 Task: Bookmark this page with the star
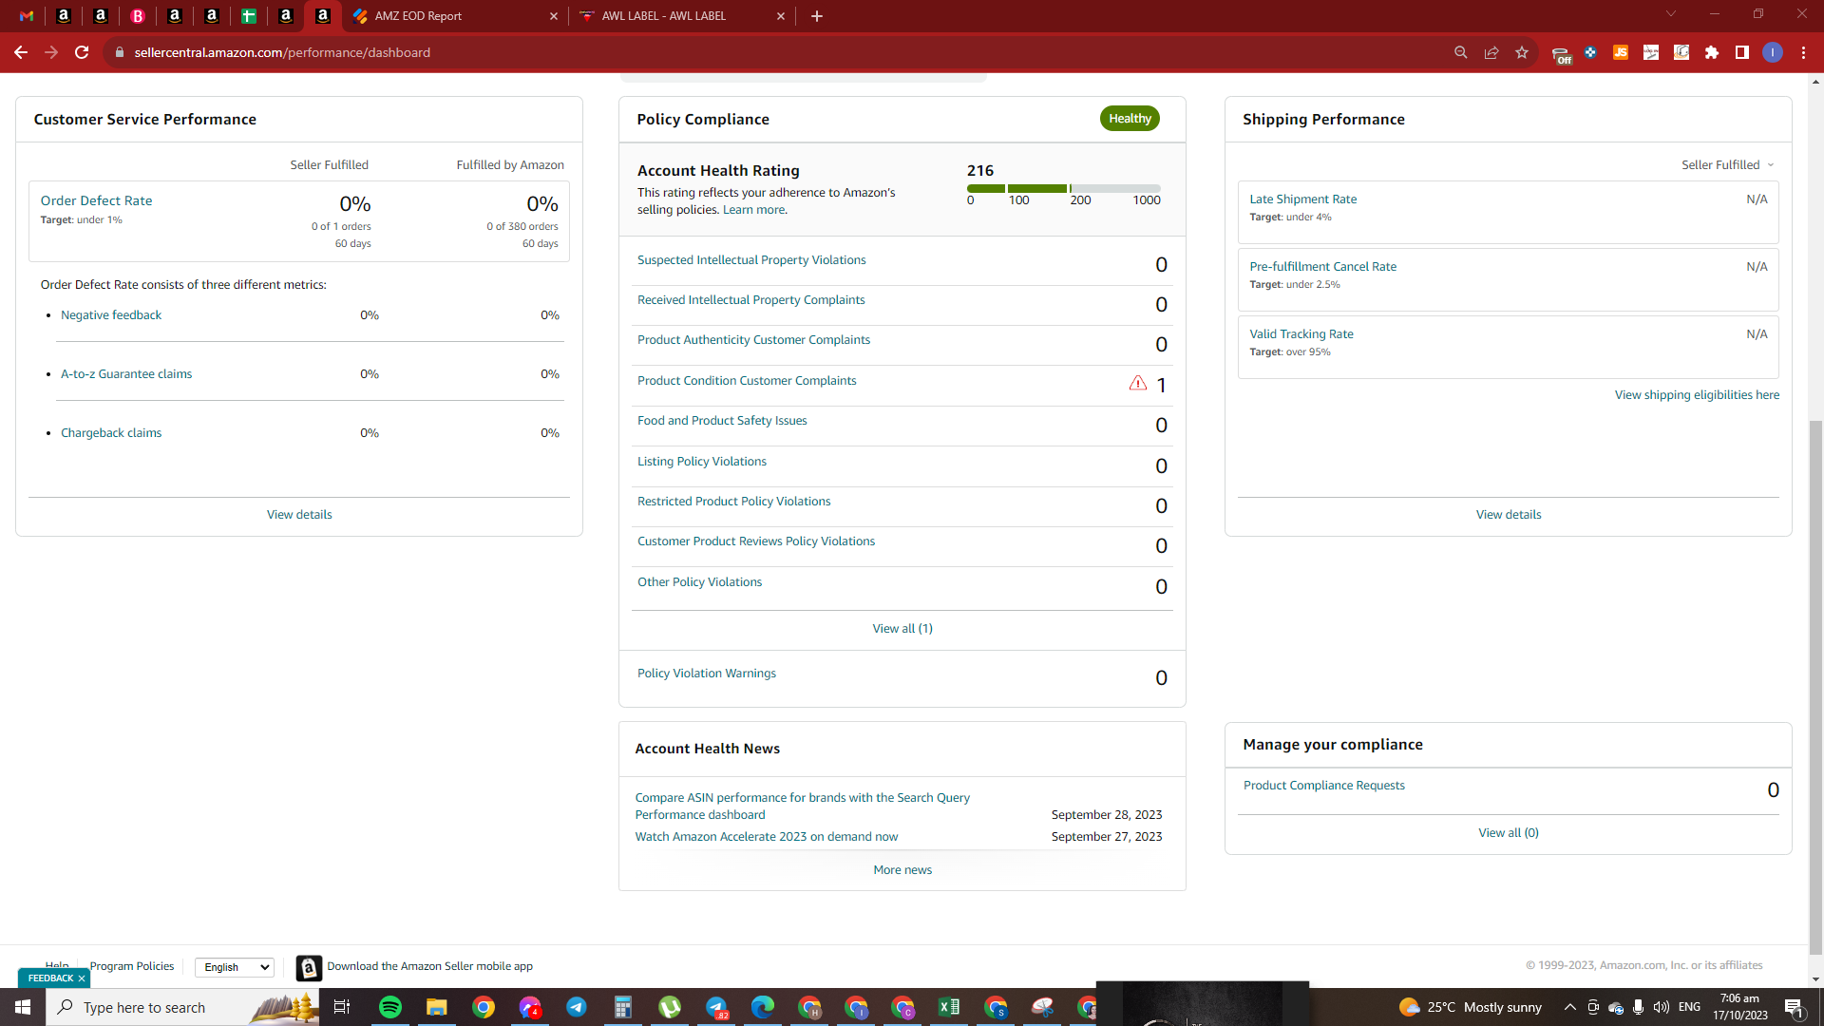click(x=1522, y=52)
